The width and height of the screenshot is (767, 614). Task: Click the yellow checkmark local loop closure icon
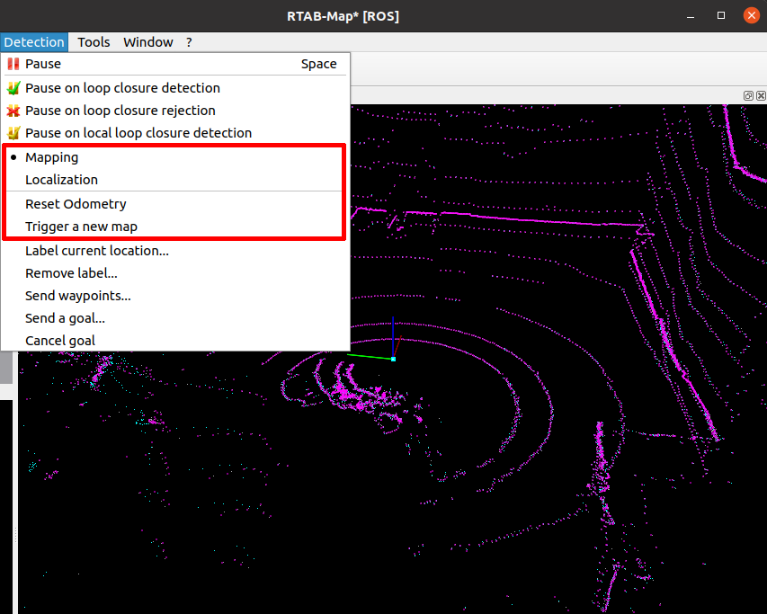tap(13, 132)
